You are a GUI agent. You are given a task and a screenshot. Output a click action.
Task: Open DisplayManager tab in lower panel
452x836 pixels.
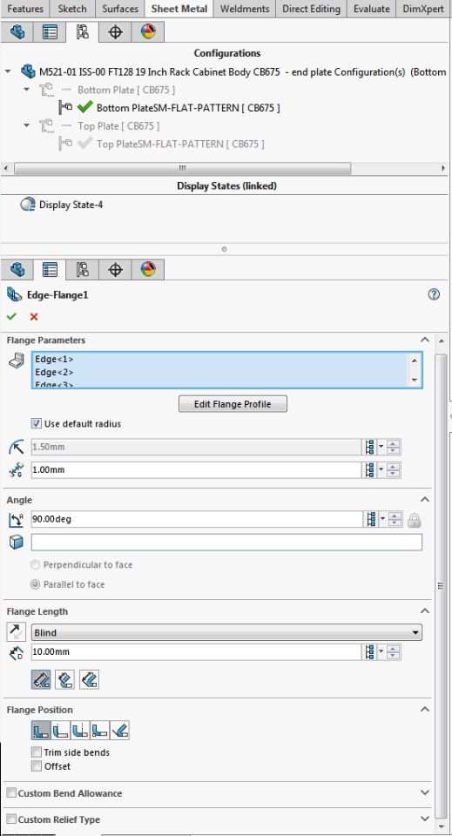click(148, 270)
